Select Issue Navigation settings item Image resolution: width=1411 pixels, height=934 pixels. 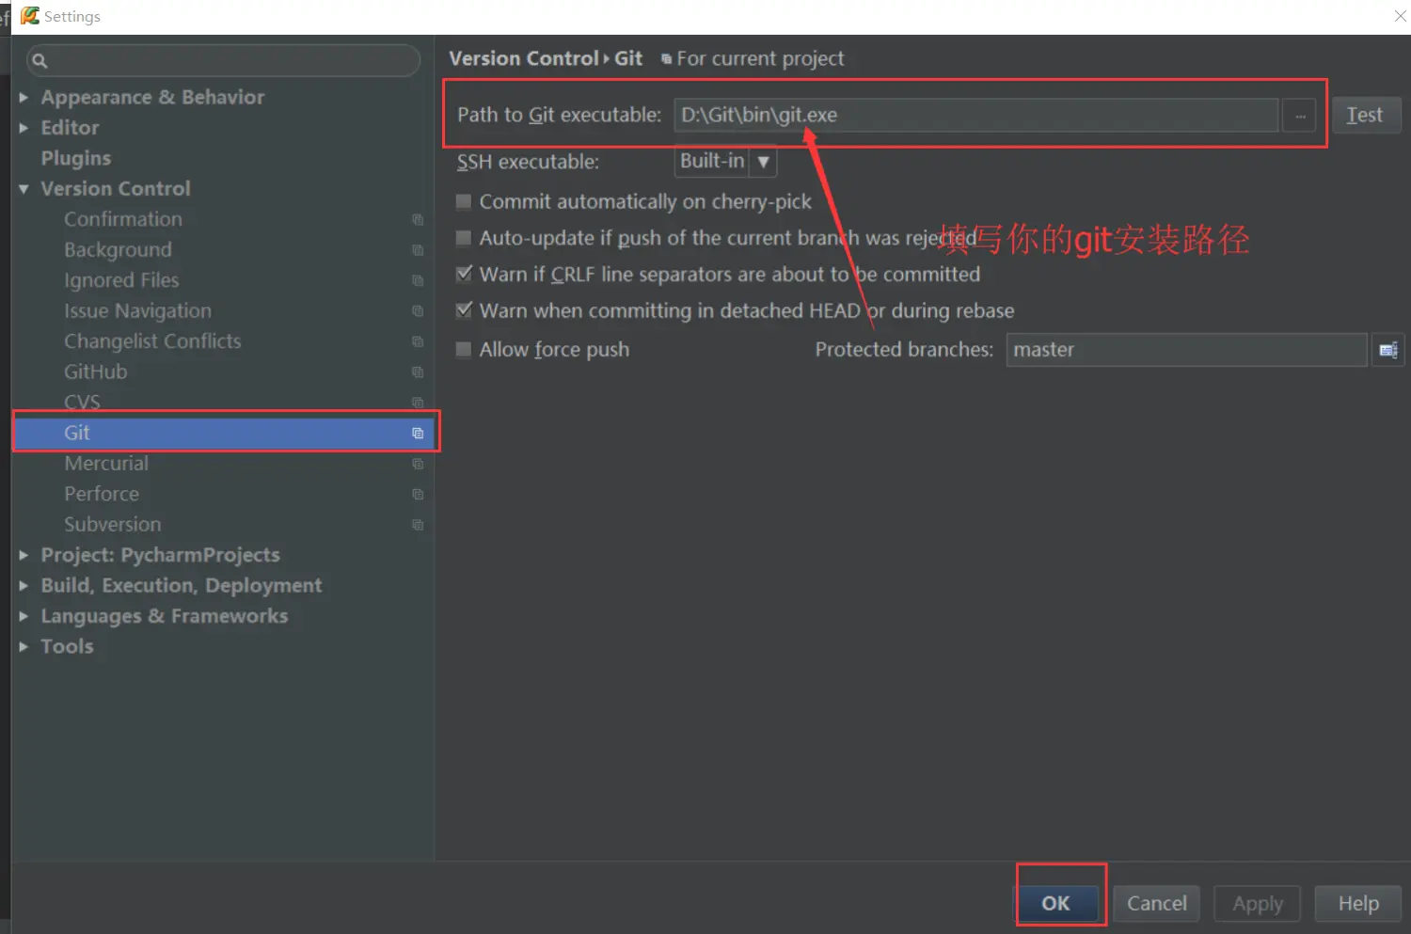[x=137, y=311]
